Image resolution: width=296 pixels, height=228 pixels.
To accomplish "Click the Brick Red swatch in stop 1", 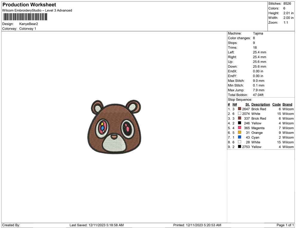I will pyautogui.click(x=239, y=109).
